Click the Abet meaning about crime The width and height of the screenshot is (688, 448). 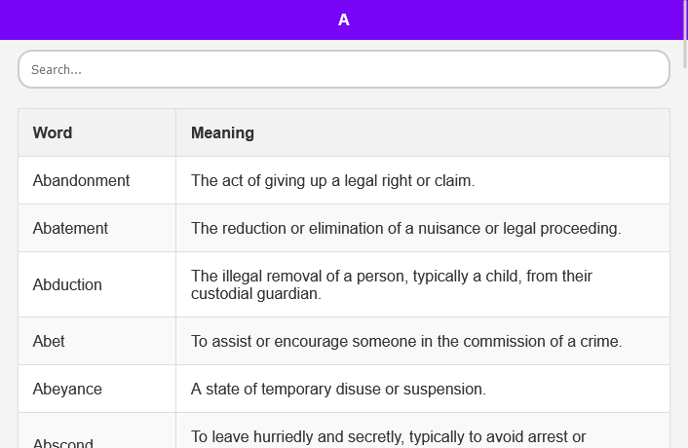[x=406, y=342]
